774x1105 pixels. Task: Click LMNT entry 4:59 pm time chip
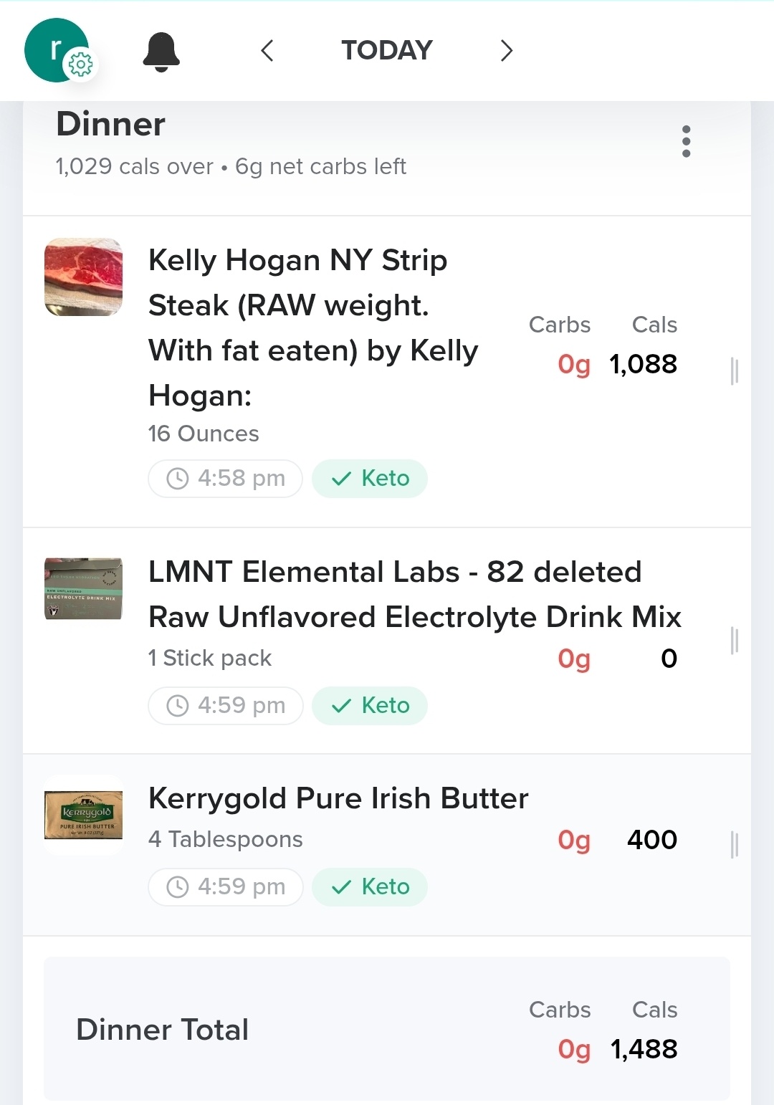pyautogui.click(x=225, y=706)
